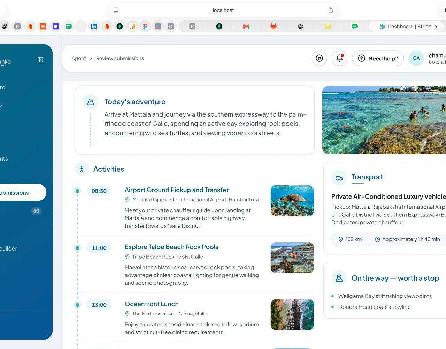Switch to the Gmail browser tab

point(246,26)
